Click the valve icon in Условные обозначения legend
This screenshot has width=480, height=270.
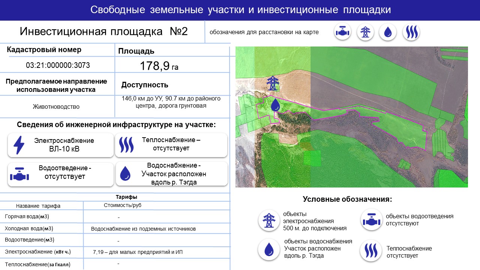(x=371, y=220)
